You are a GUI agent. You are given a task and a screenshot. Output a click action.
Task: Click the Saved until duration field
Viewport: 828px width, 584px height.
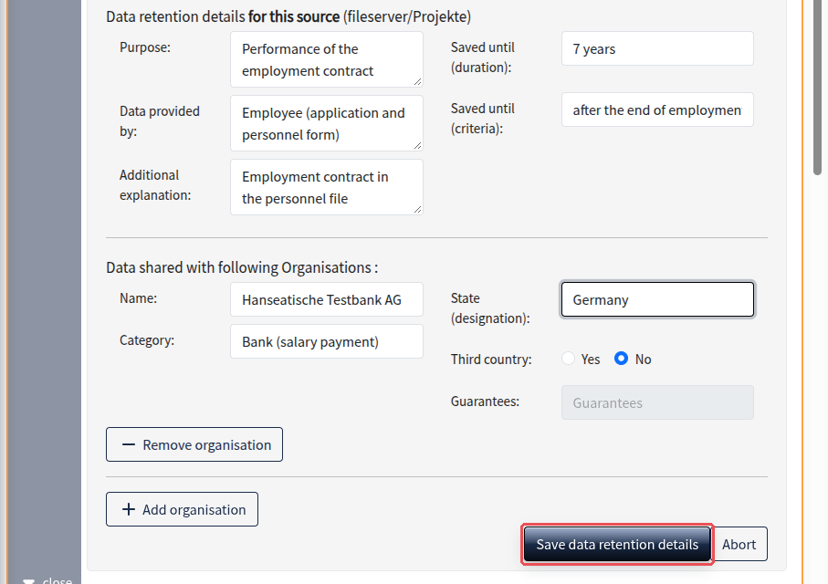pos(657,48)
